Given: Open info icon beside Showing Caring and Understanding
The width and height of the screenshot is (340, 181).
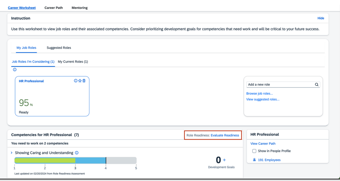Looking at the screenshot, I should point(77,153).
